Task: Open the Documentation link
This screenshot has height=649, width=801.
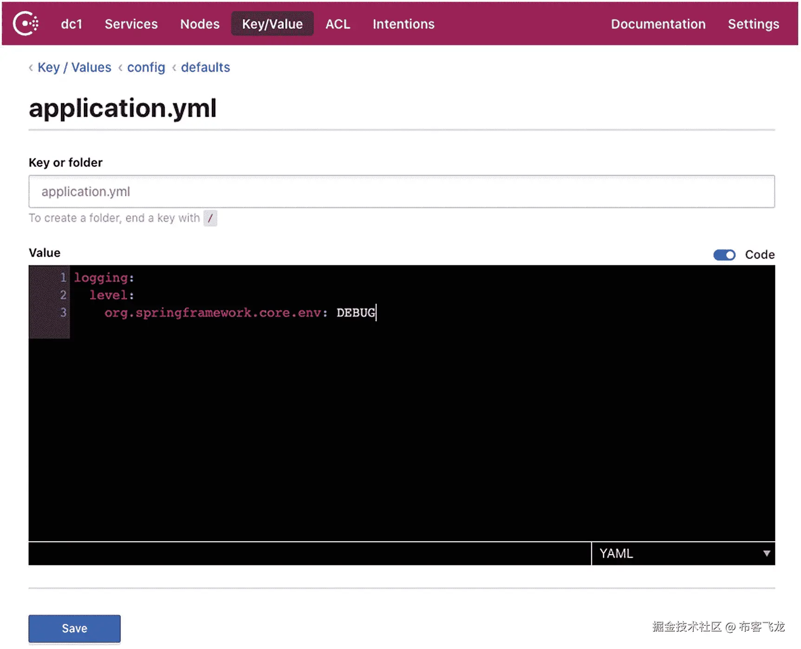Action: point(658,24)
